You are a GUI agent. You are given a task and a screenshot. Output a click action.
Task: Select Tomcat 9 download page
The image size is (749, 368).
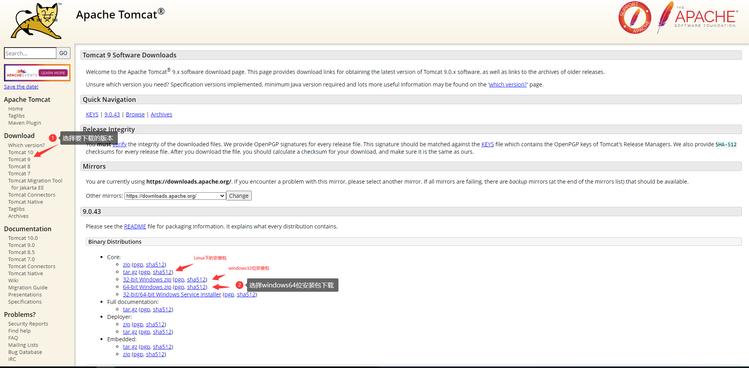click(x=19, y=160)
